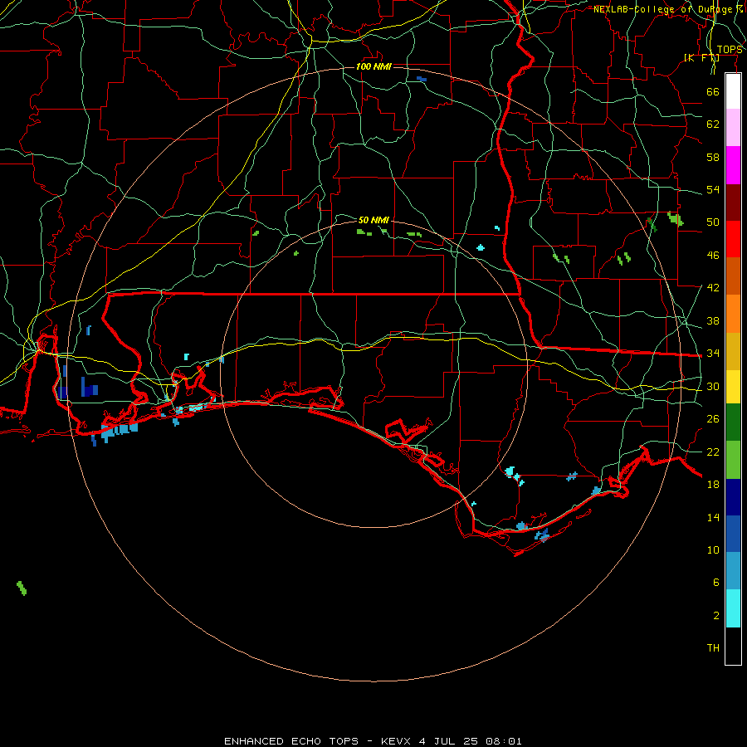Screen dimensions: 747x747
Task: Click the navy blue swatch near 14
Action: pos(733,497)
